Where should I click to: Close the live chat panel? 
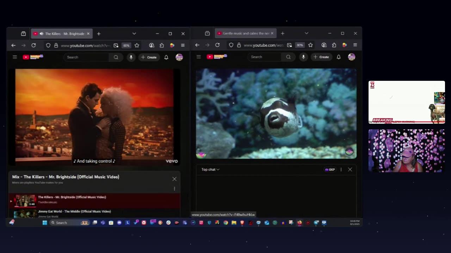click(x=350, y=169)
